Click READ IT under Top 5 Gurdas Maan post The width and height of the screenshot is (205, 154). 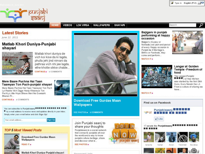click(26, 144)
